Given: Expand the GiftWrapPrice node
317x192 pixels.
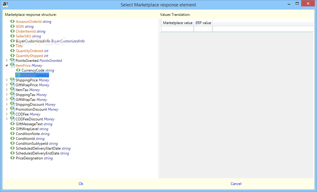Looking at the screenshot, I should click(x=7, y=85).
